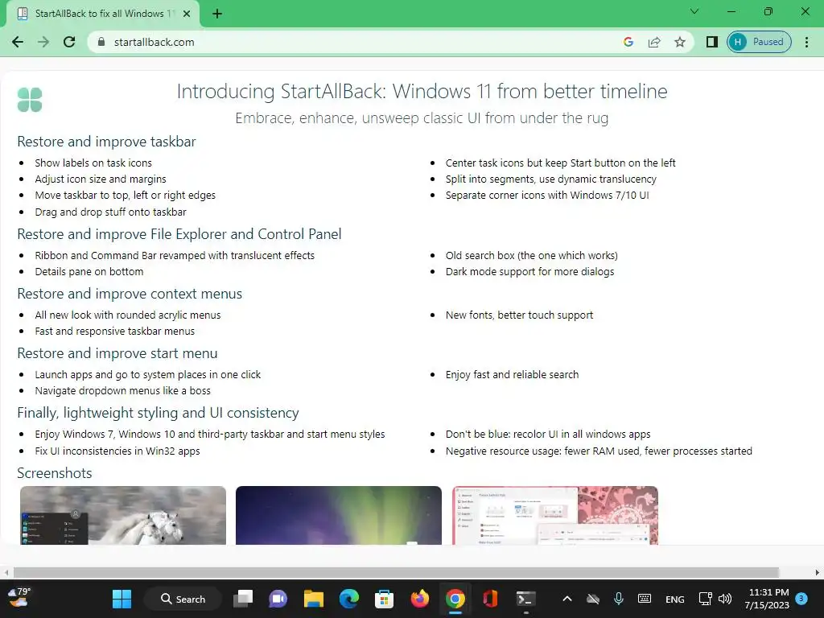Click the horizontal scrollbar thumb
The image size is (824, 618).
pos(396,572)
